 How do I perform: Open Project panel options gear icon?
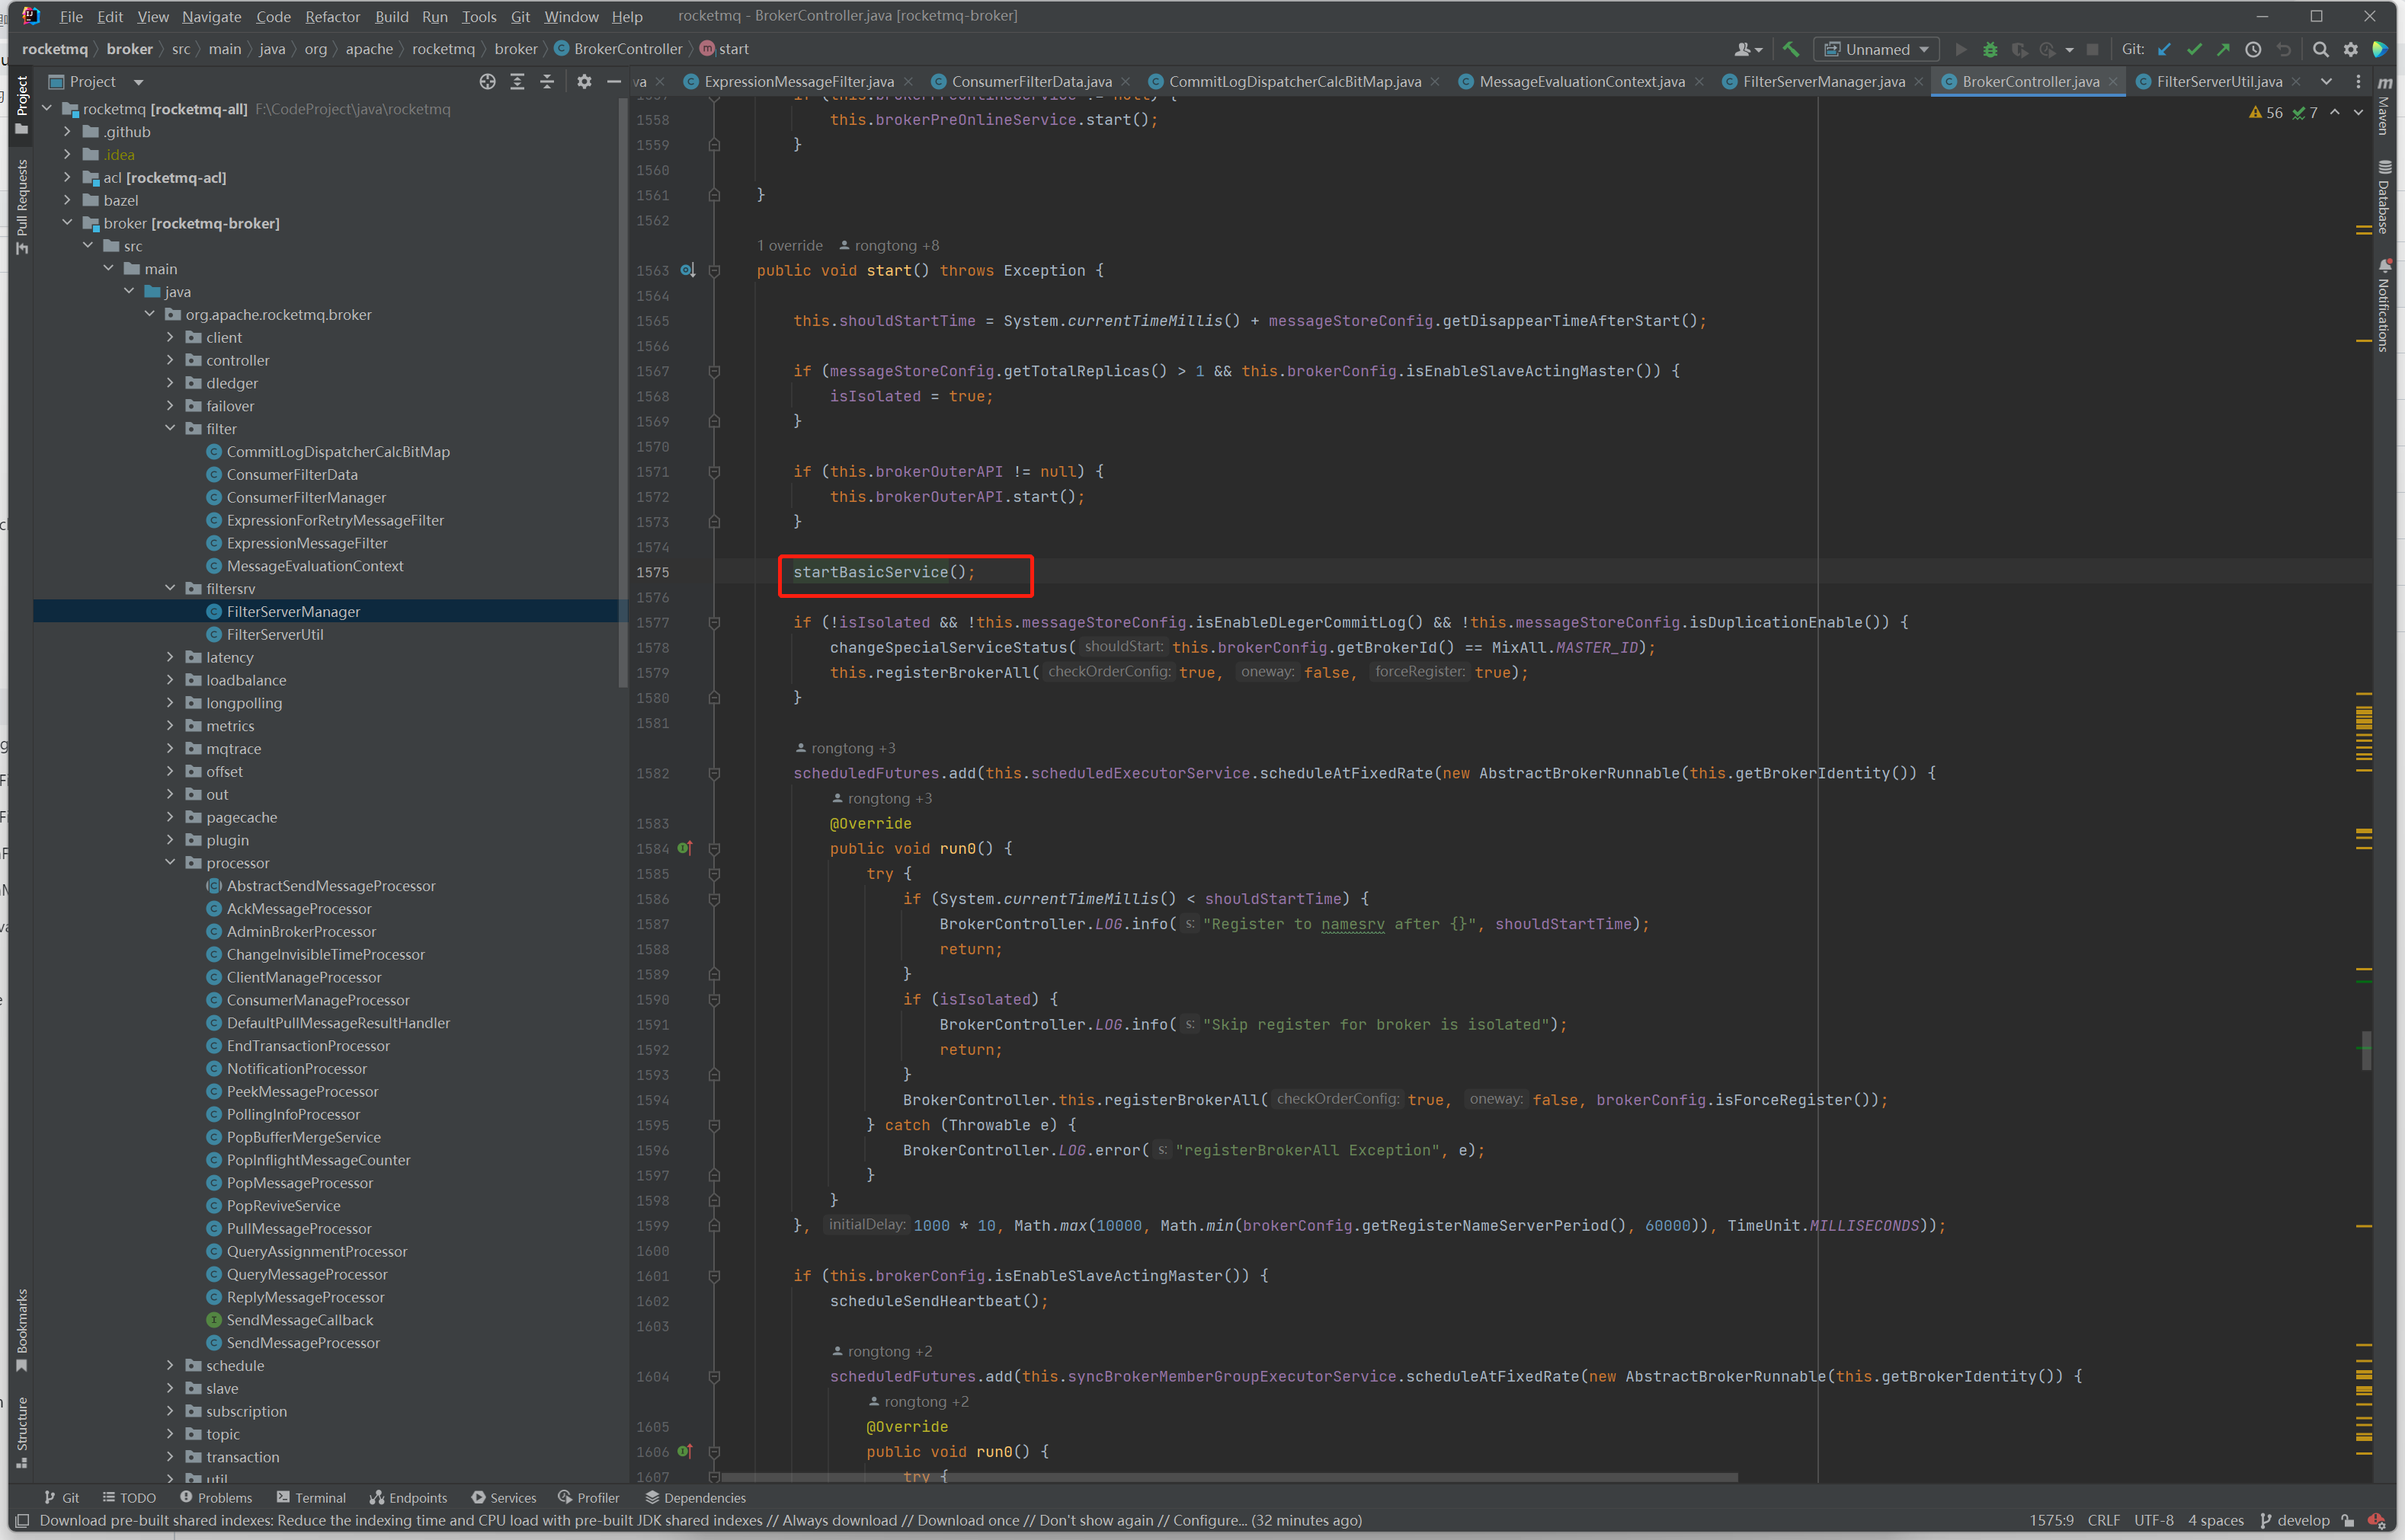click(x=584, y=82)
